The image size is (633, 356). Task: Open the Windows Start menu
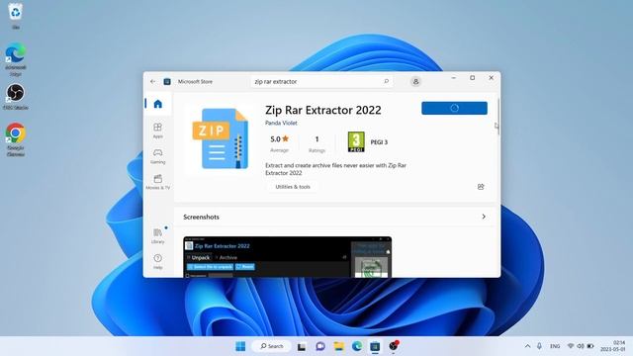click(240, 346)
